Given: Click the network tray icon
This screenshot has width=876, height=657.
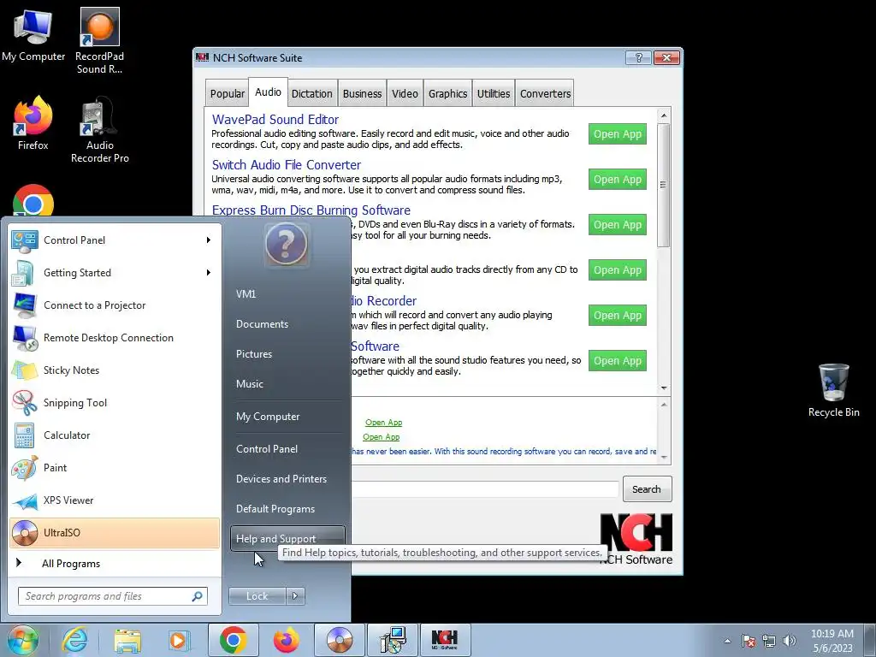Looking at the screenshot, I should 769,641.
